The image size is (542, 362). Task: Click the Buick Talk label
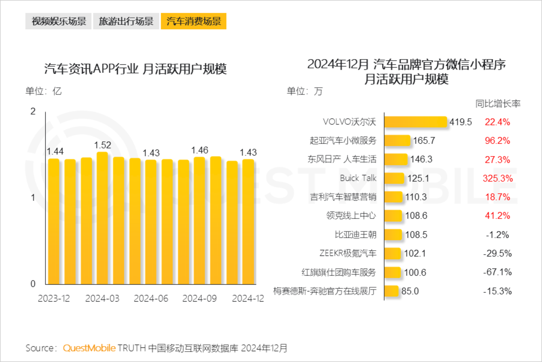click(358, 178)
